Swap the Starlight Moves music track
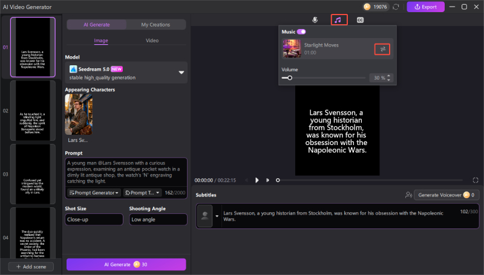 382,49
